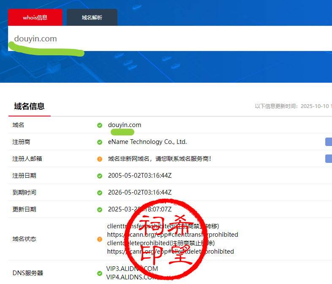Viewport: 332px width, 284px height.
Task: Click the 域名信息 section heading
Action: tap(29, 106)
